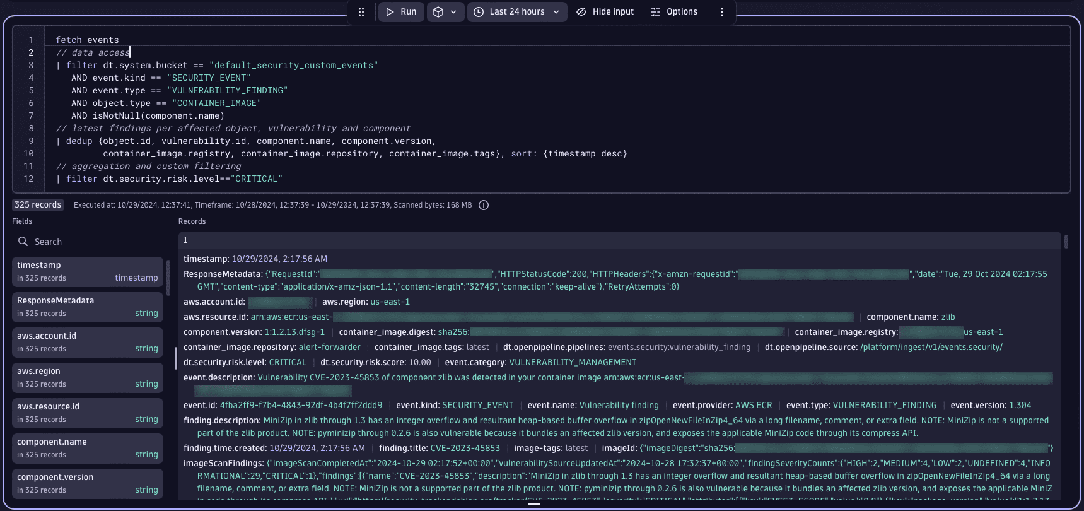1084x511 pixels.
Task: Click the repository value alert-forwarder
Action: [330, 348]
